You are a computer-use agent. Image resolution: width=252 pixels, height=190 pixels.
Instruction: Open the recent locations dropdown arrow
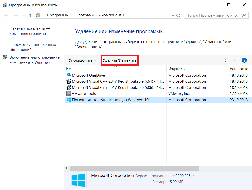tap(24, 15)
